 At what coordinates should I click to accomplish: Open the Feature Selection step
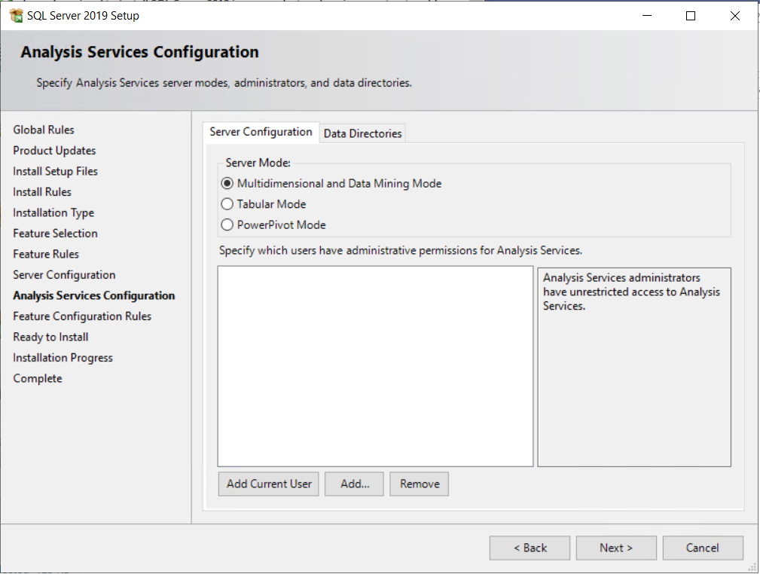[55, 233]
